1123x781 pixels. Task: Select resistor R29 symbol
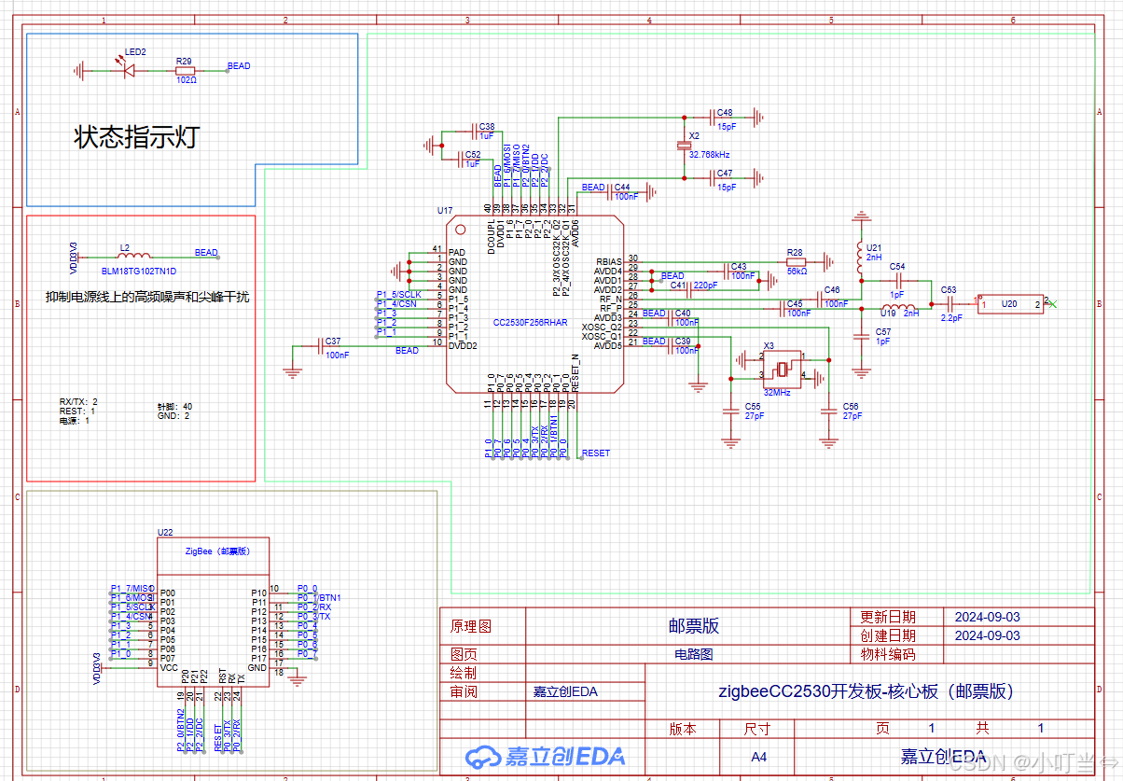click(185, 70)
